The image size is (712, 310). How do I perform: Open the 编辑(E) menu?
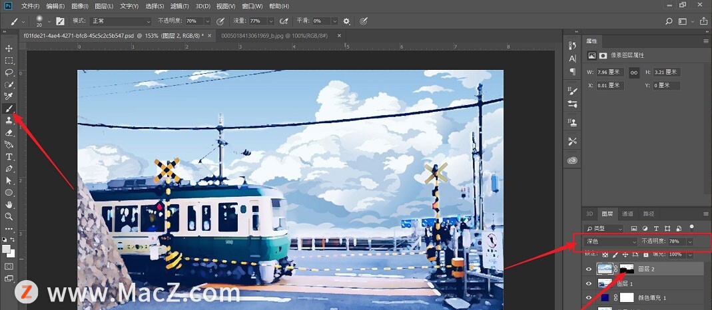point(55,7)
